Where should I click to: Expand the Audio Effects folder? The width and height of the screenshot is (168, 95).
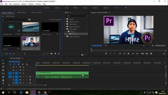click(x=65, y=24)
